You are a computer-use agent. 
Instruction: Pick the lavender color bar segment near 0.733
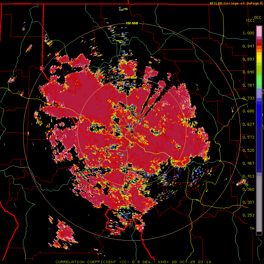[x=259, y=93]
